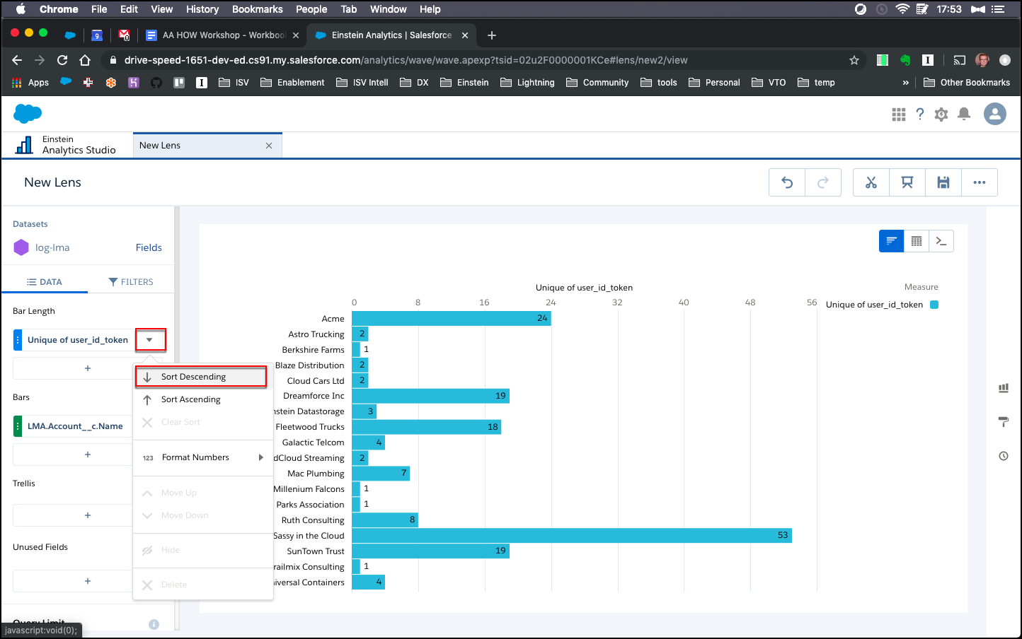The height and width of the screenshot is (639, 1022).
Task: Choose Sort Descending
Action: [x=202, y=377]
